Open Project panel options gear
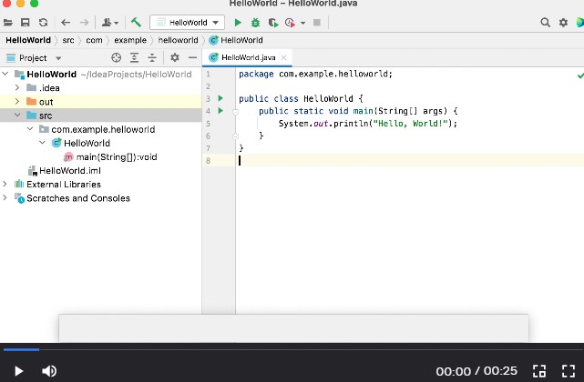This screenshot has width=584, height=382. [x=175, y=57]
